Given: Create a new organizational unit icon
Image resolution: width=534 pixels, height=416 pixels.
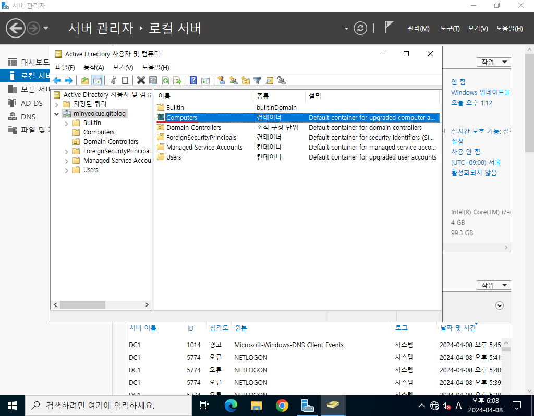Looking at the screenshot, I should [x=246, y=81].
